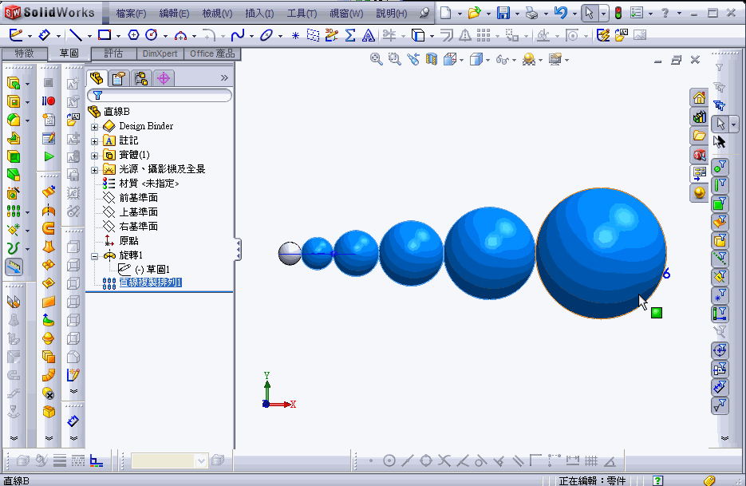The image size is (746, 486).
Task: Open the 檢視(V) menu
Action: tap(218, 14)
